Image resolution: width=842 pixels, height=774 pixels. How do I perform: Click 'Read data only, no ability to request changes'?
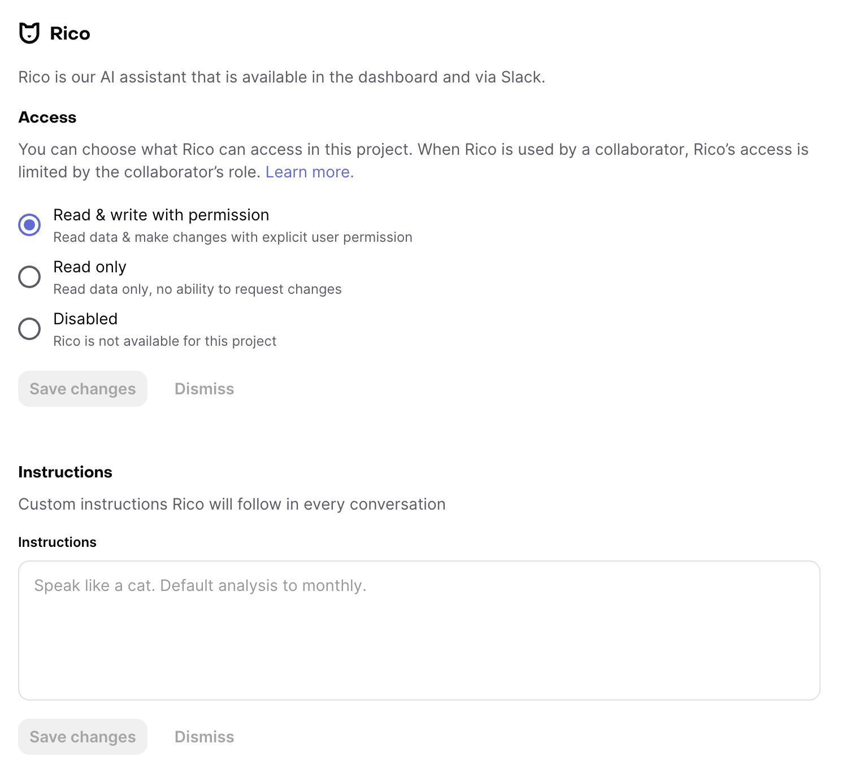click(197, 289)
